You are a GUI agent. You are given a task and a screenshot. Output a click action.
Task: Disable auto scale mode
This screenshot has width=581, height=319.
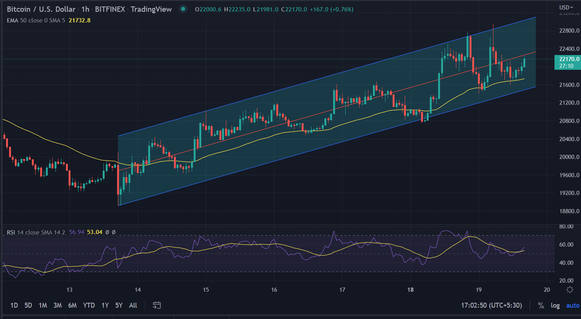point(572,305)
